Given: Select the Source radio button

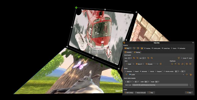Looking at the screenshot, I should tap(172, 48).
